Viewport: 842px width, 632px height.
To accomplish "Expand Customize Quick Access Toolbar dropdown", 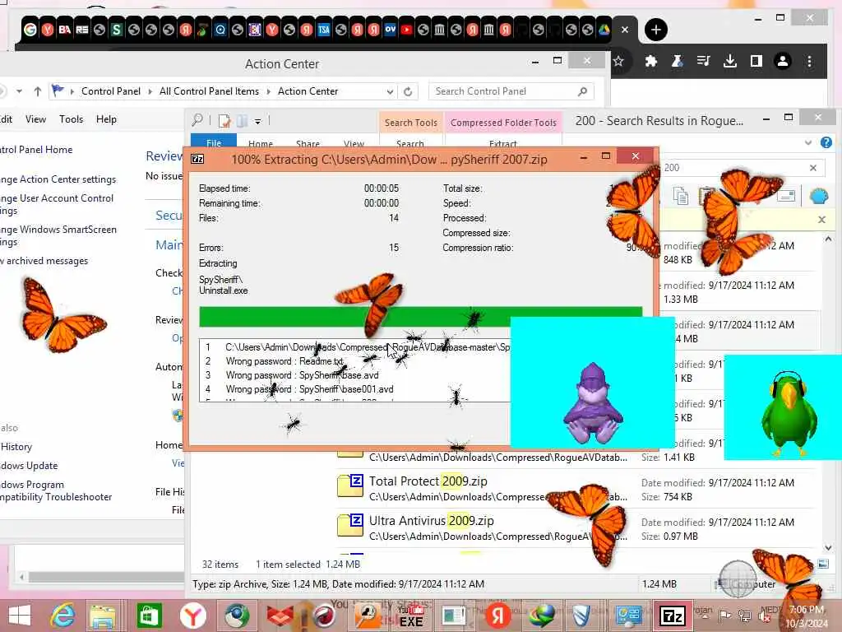I will 257,122.
